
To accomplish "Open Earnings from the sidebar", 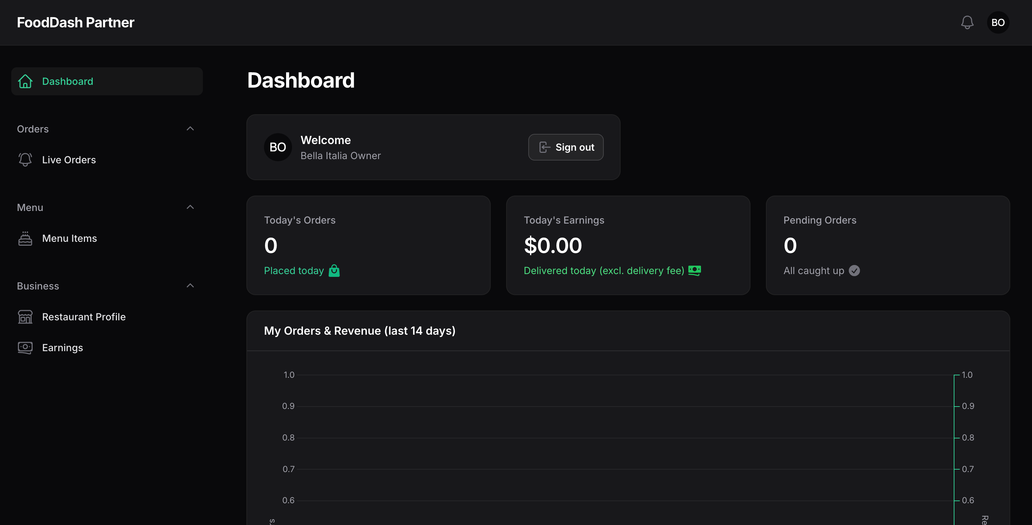I will pyautogui.click(x=107, y=347).
